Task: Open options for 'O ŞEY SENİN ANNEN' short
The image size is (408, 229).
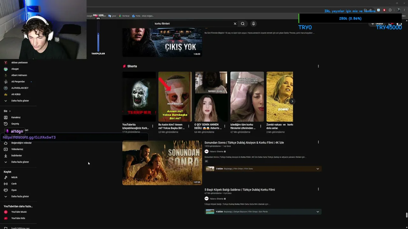Action: (x=225, y=126)
